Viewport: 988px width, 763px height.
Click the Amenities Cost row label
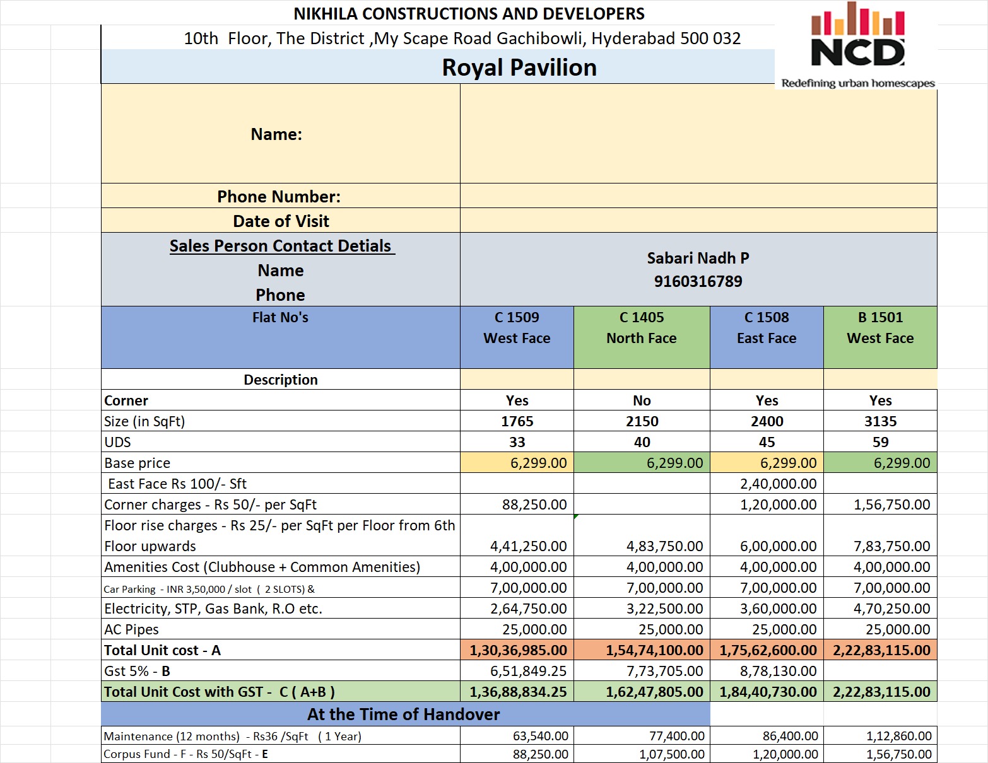(281, 567)
